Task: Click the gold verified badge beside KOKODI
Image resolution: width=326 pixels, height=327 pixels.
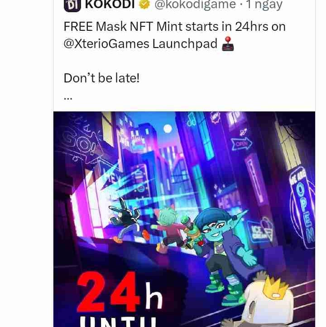Action: [144, 5]
